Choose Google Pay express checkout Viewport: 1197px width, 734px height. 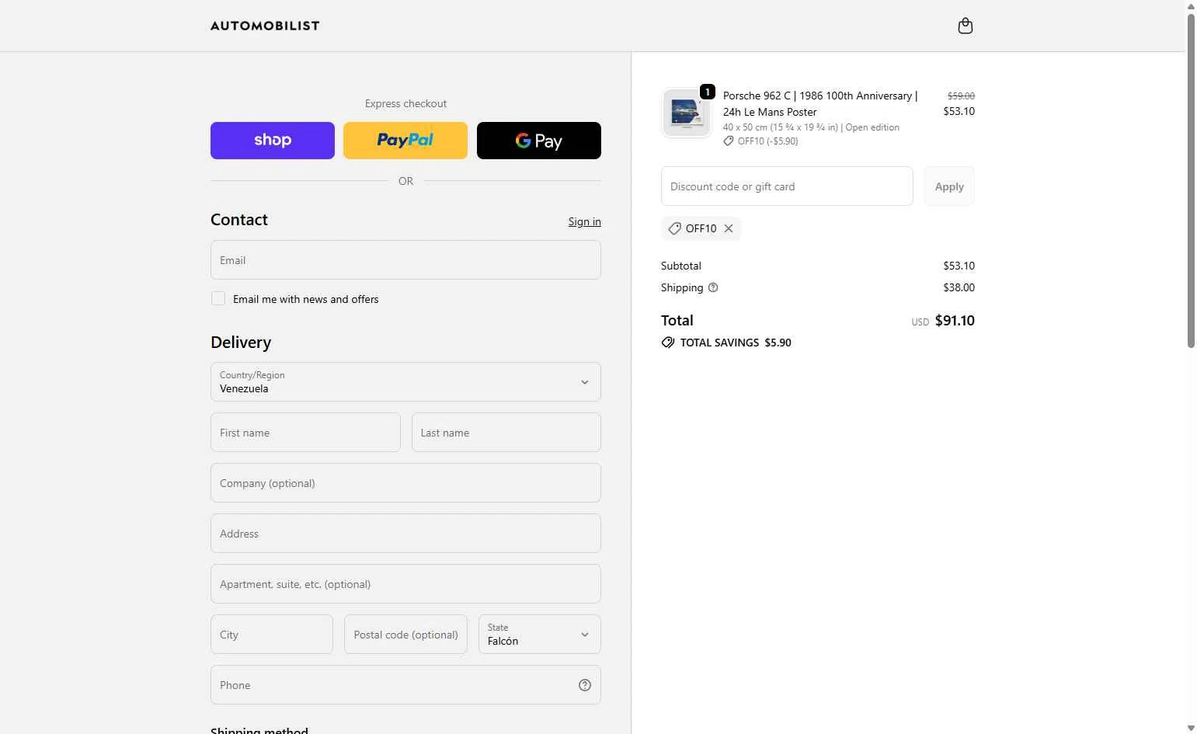[x=539, y=141]
